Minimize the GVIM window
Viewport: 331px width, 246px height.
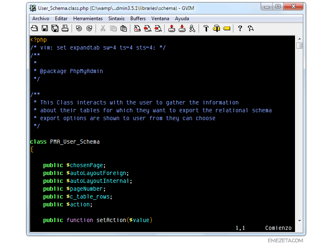pyautogui.click(x=267, y=6)
